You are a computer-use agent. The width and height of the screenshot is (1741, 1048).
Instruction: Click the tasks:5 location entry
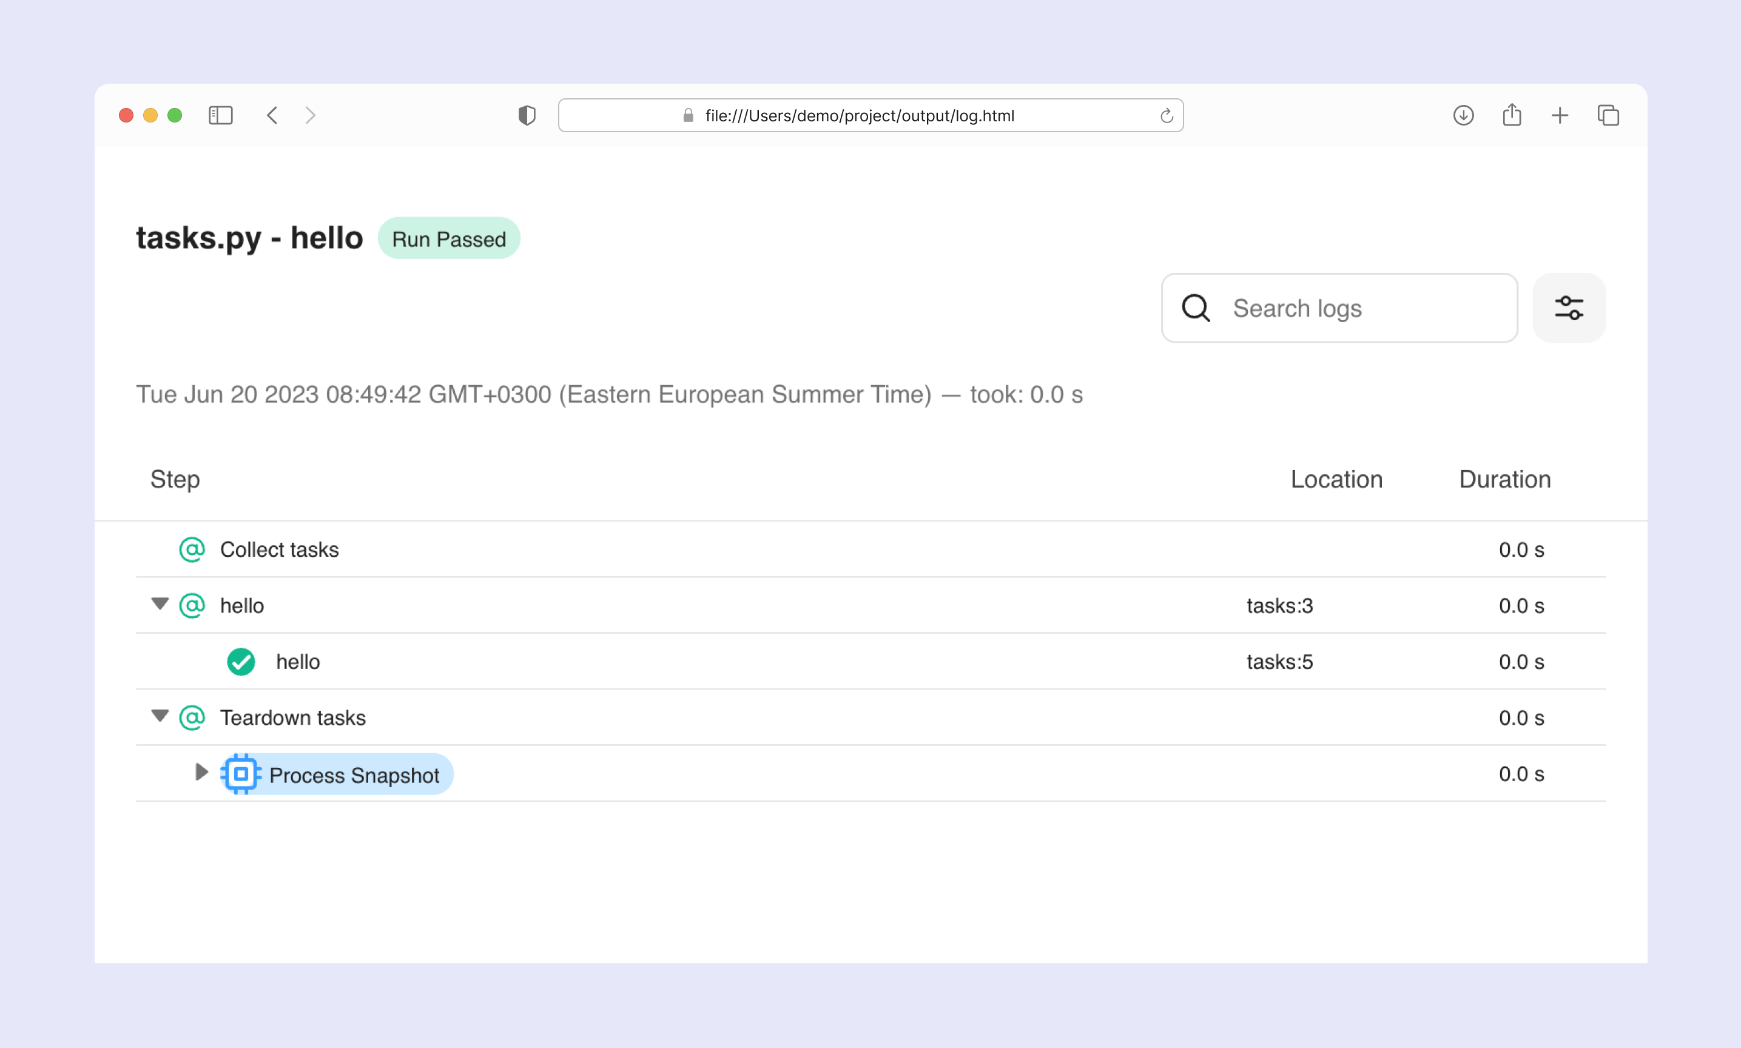1279,662
